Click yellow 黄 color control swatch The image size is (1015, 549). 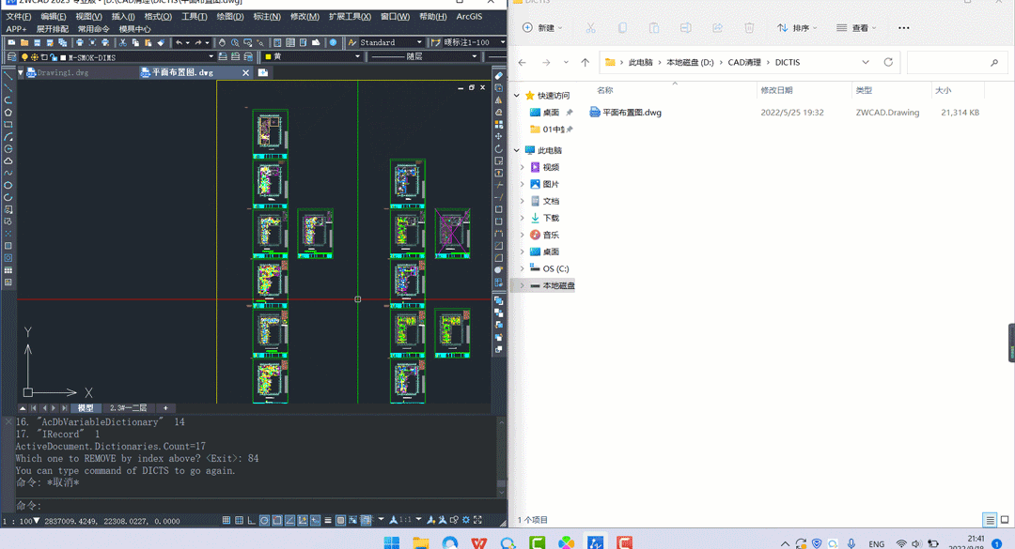(x=268, y=56)
